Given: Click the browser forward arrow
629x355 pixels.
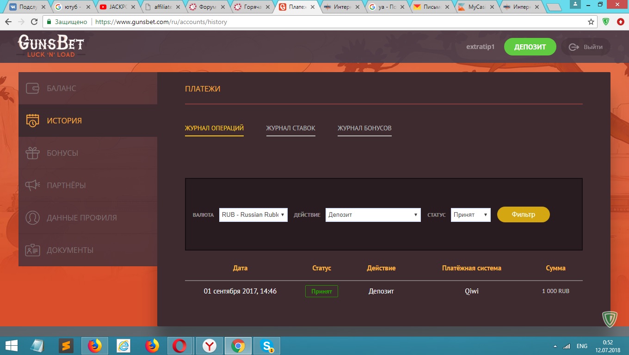Looking at the screenshot, I should click(x=21, y=22).
